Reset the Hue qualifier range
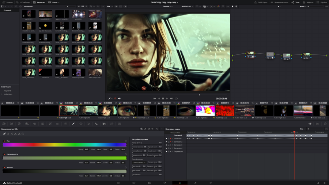 [125, 141]
